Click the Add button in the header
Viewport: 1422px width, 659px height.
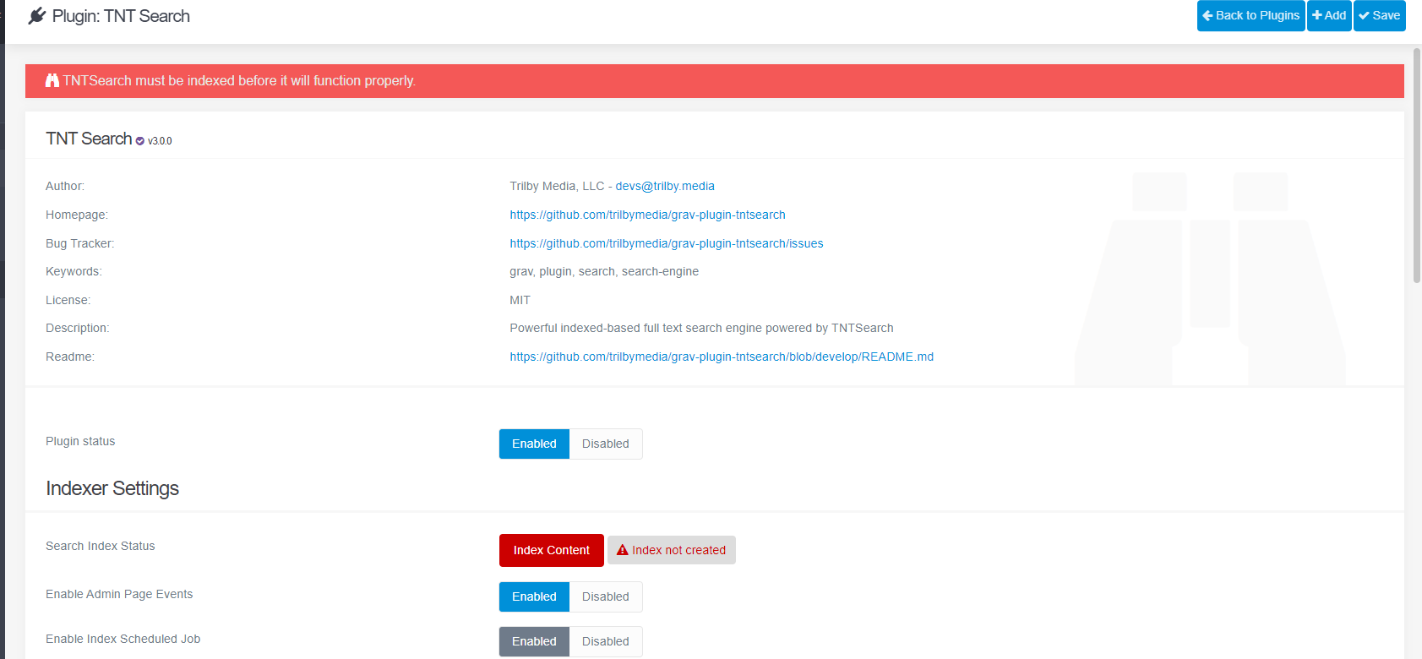pyautogui.click(x=1329, y=16)
